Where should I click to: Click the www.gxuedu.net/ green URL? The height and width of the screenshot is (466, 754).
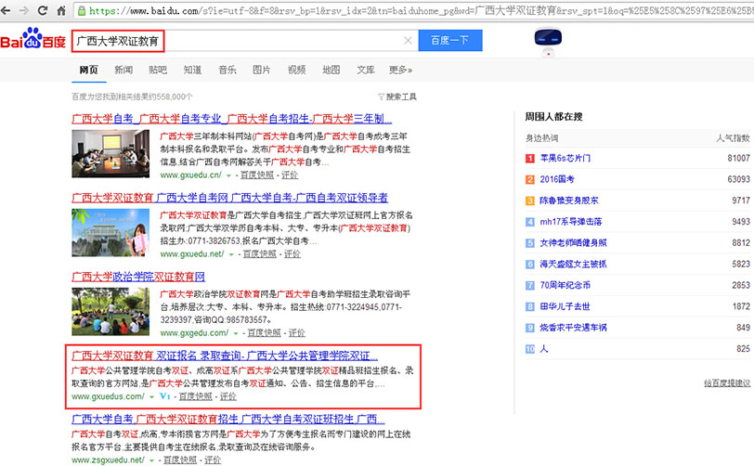[192, 254]
